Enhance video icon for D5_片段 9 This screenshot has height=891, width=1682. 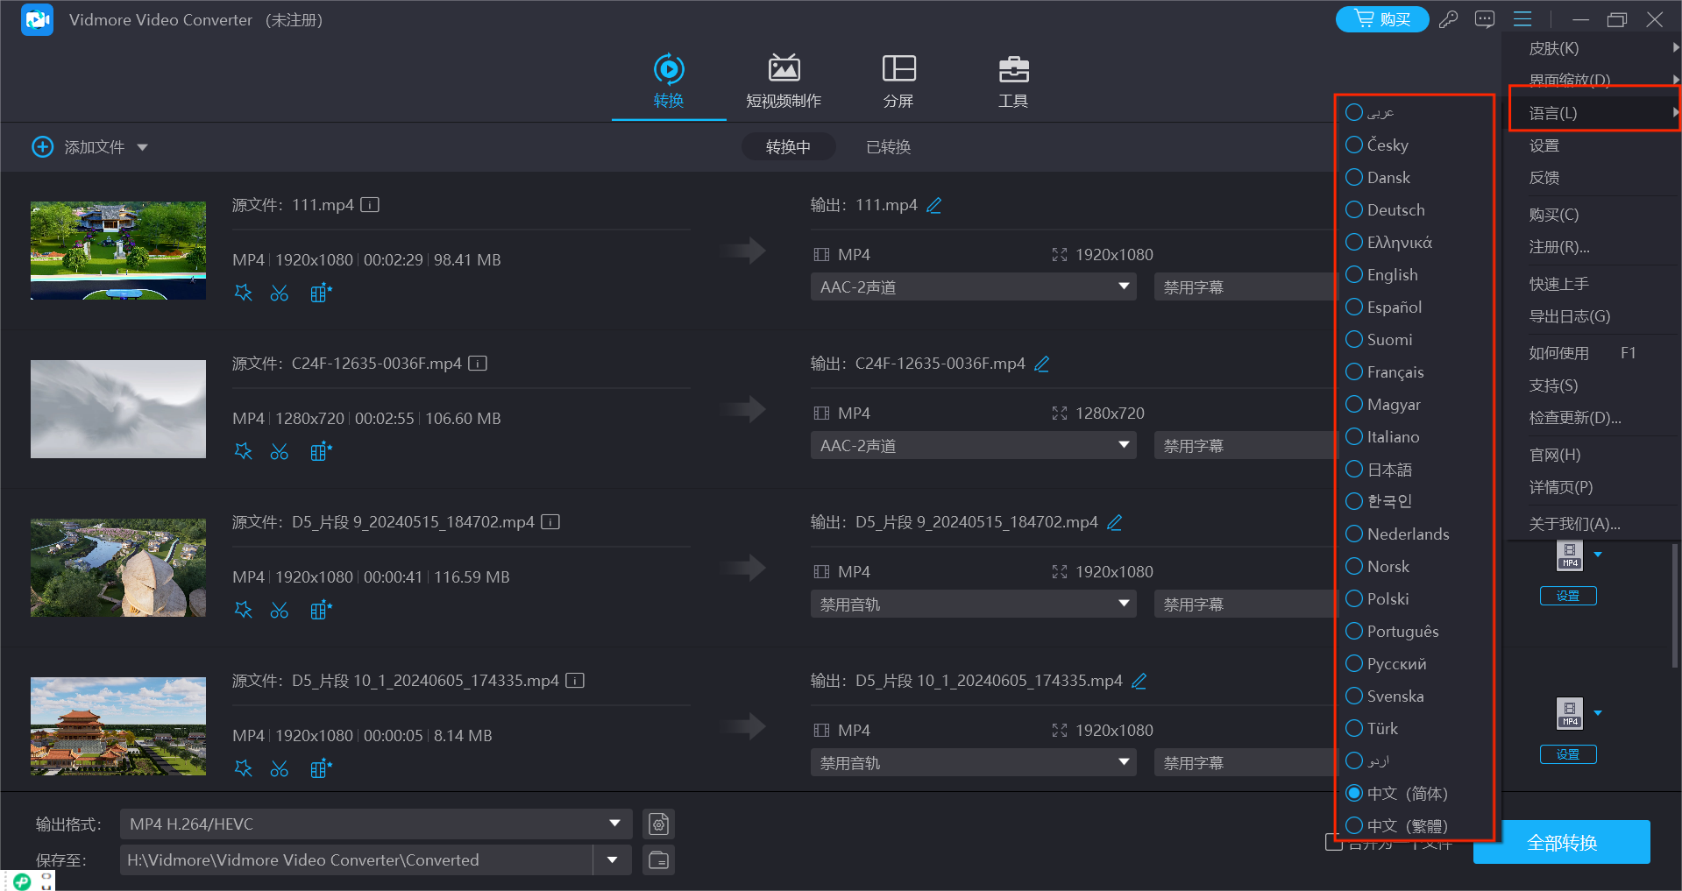pos(321,610)
